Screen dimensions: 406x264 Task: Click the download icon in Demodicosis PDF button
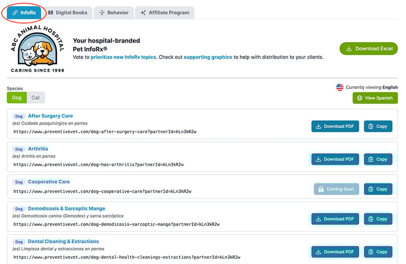(x=319, y=219)
